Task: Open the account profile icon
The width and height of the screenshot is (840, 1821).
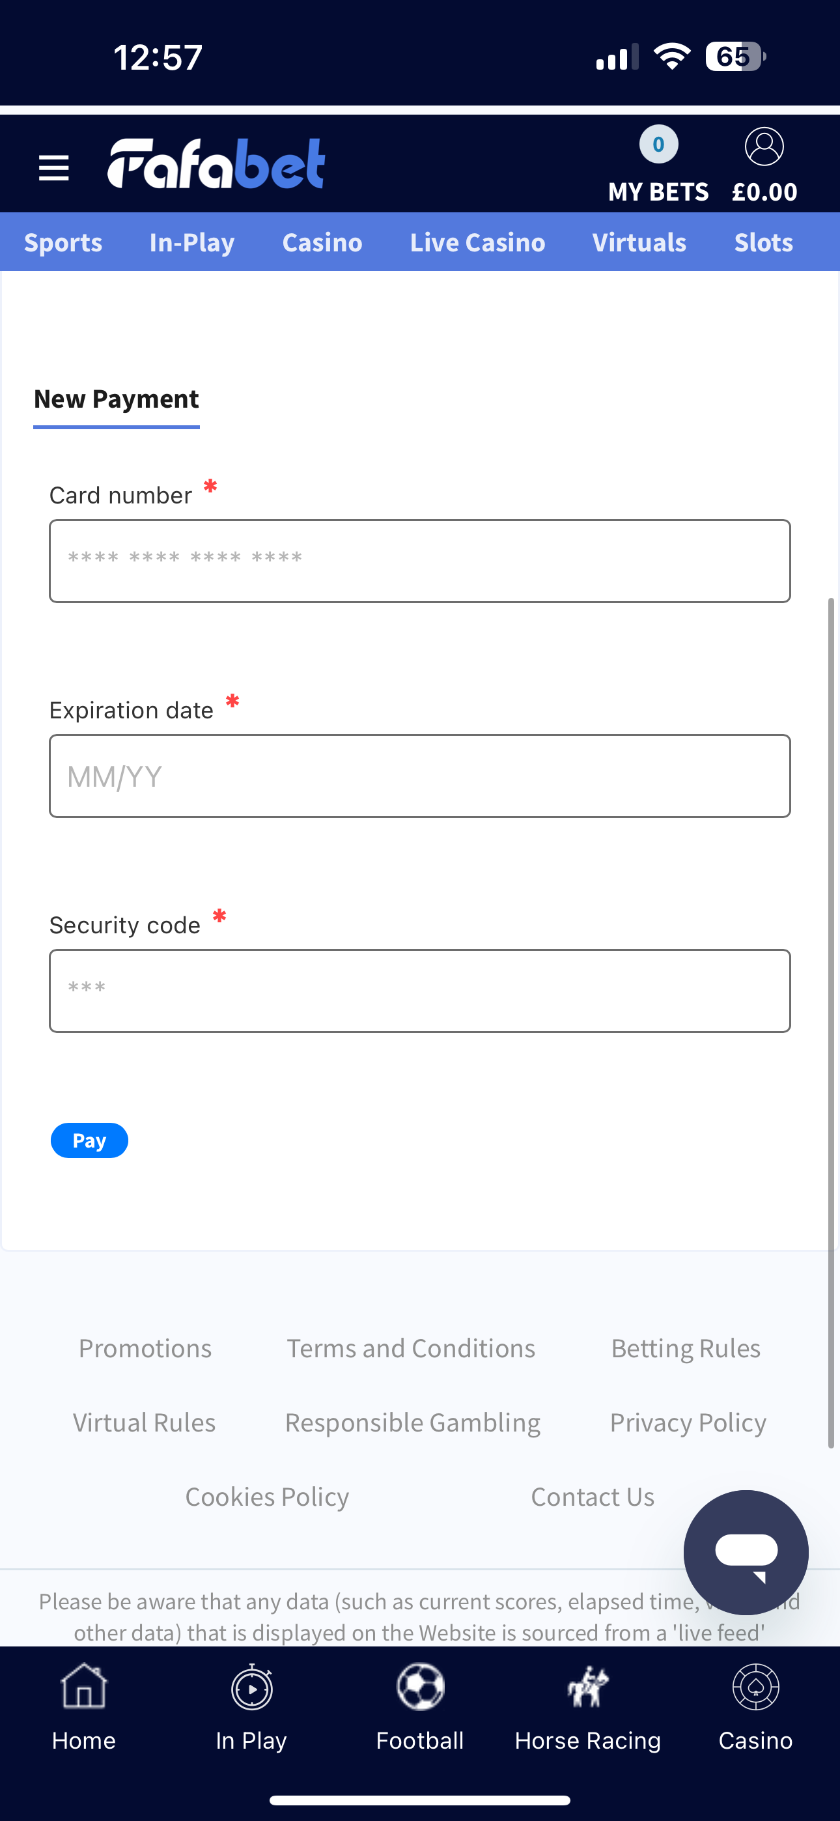Action: 764,147
